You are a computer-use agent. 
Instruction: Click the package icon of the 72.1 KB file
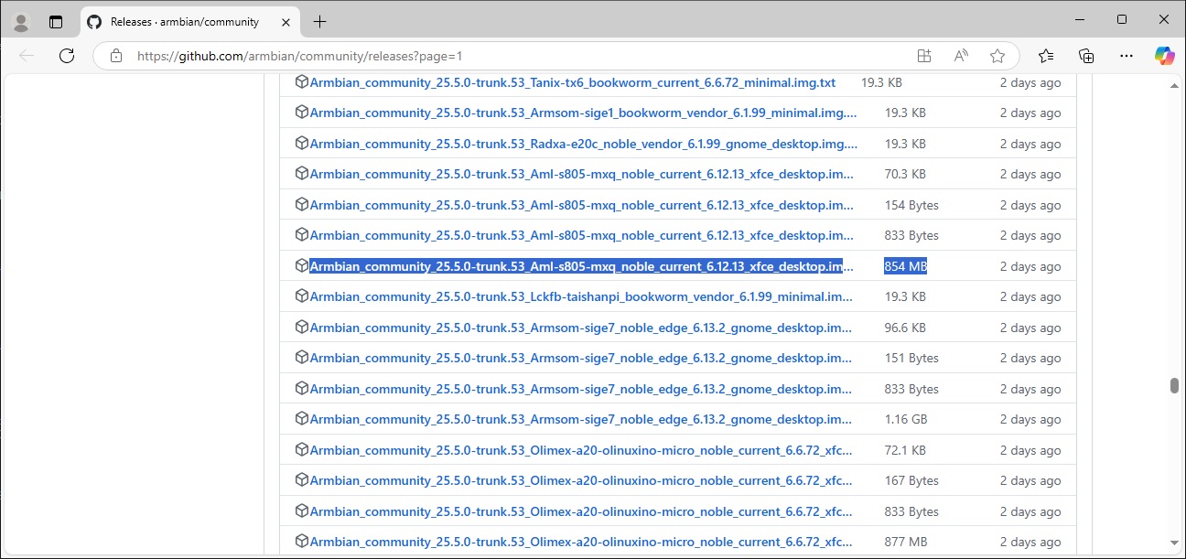(302, 450)
